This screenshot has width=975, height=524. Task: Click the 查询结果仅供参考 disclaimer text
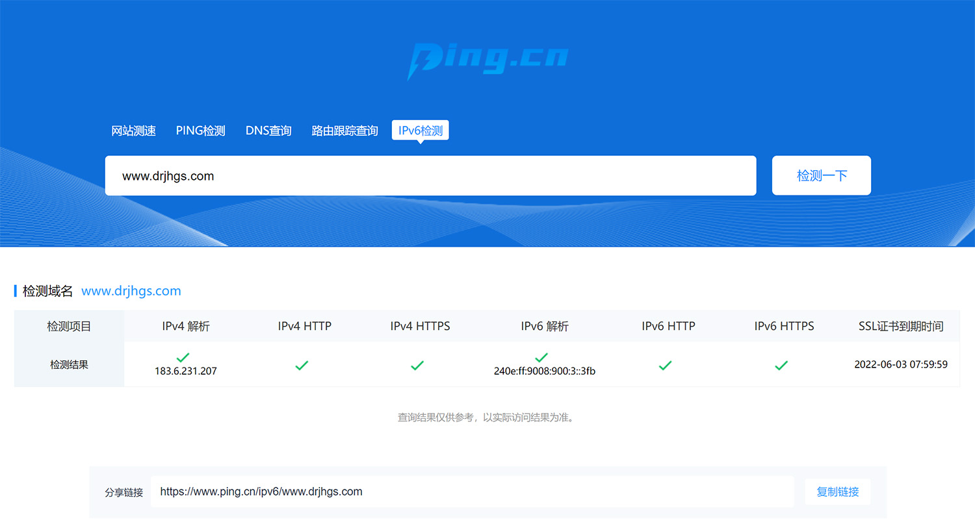point(486,418)
